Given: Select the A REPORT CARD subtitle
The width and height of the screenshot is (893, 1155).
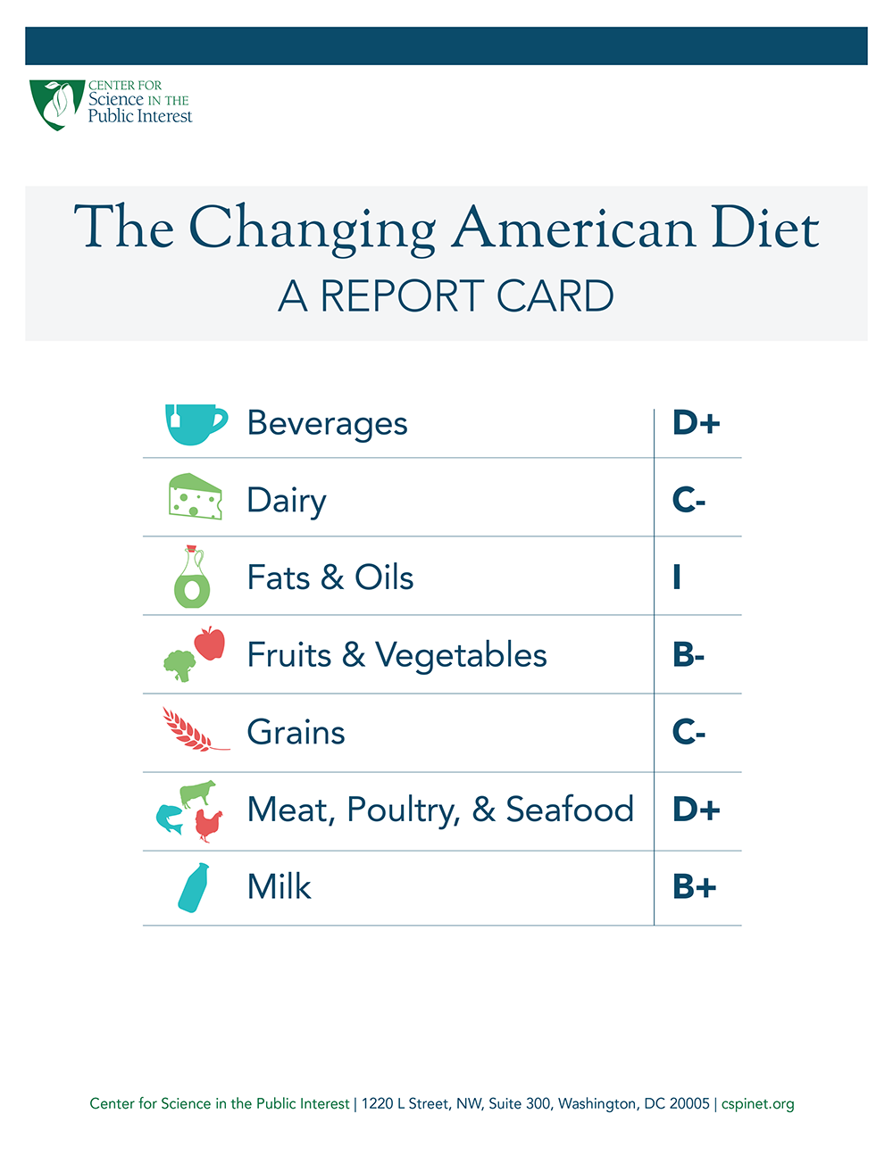Looking at the screenshot, I should 446,296.
